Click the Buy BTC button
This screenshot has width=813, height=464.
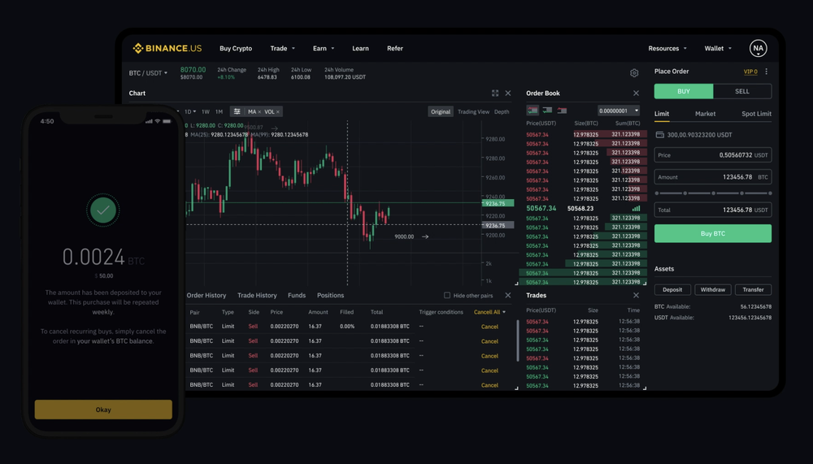pos(713,234)
